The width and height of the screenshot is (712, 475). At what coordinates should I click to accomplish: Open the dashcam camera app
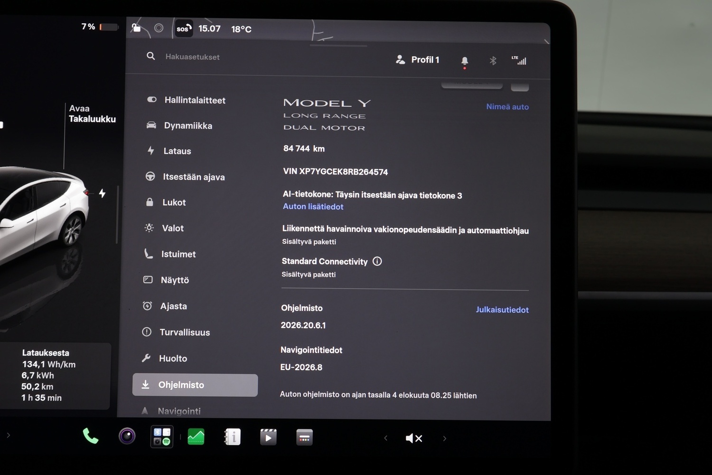pos(127,436)
